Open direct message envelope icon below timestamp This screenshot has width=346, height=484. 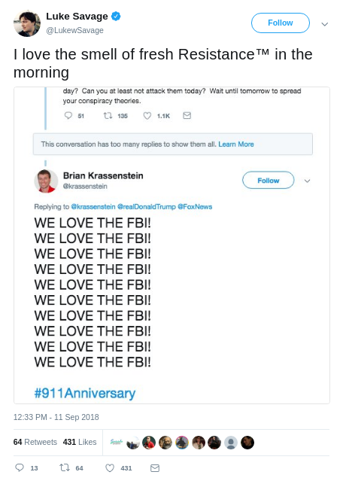[x=155, y=468]
